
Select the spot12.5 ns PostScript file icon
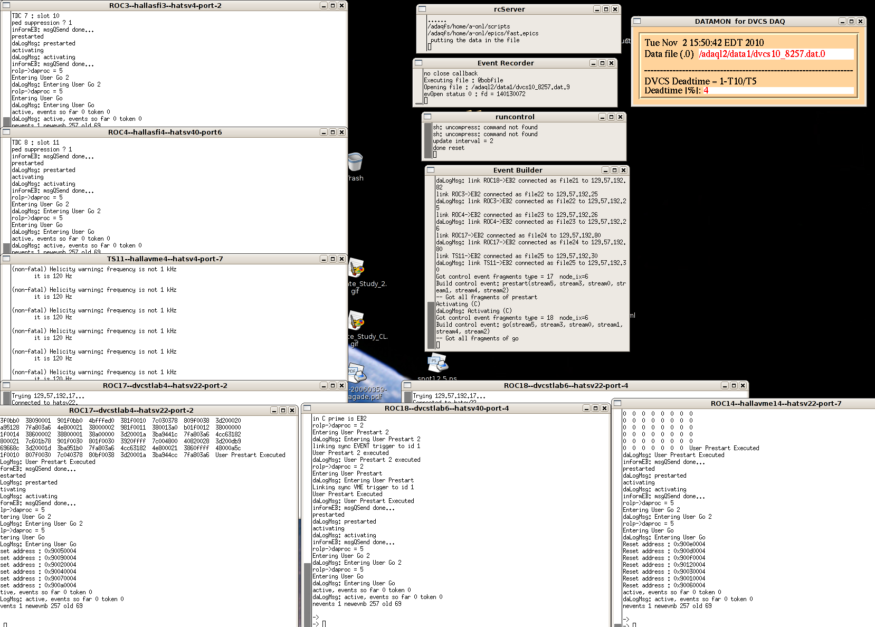click(x=437, y=362)
